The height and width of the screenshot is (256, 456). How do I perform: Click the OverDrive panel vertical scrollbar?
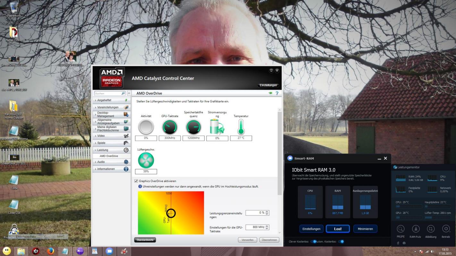coord(280,154)
